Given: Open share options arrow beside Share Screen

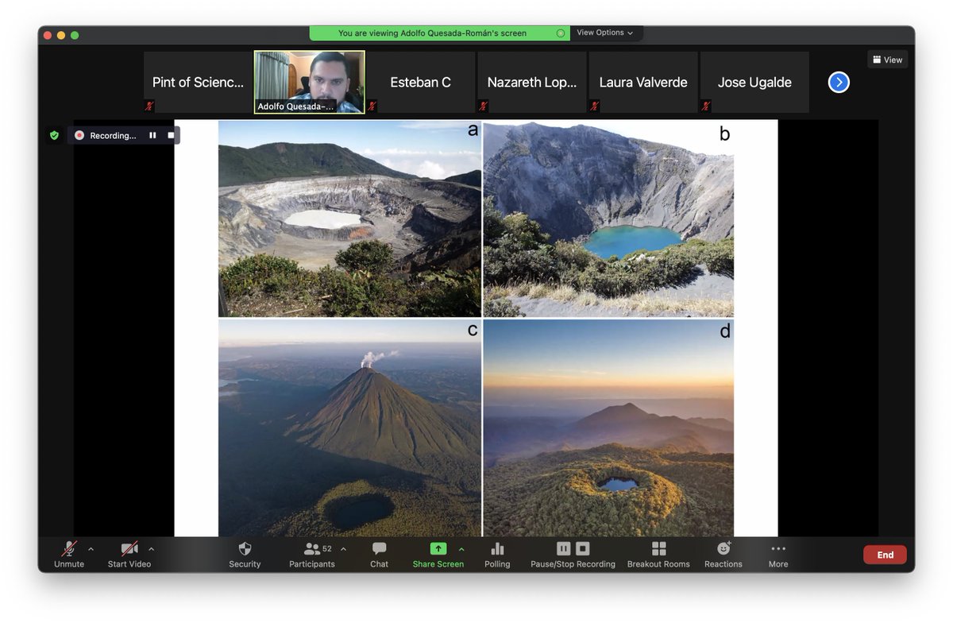Looking at the screenshot, I should pyautogui.click(x=461, y=549).
